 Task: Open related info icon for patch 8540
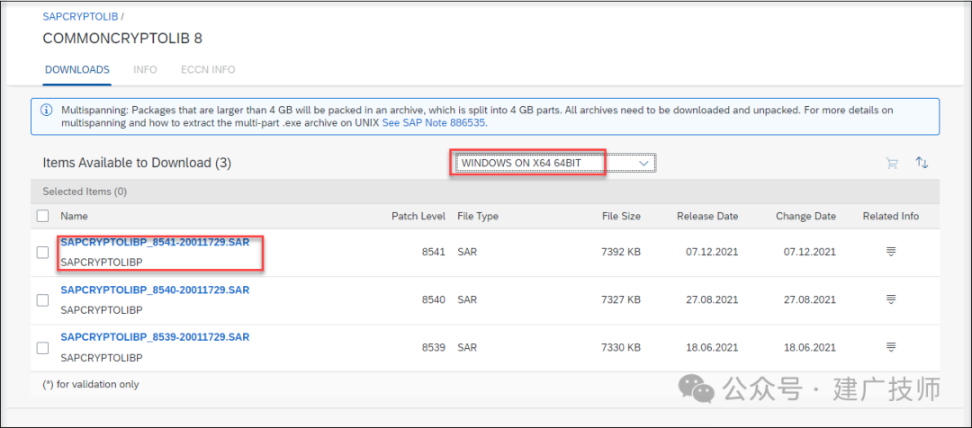[891, 299]
